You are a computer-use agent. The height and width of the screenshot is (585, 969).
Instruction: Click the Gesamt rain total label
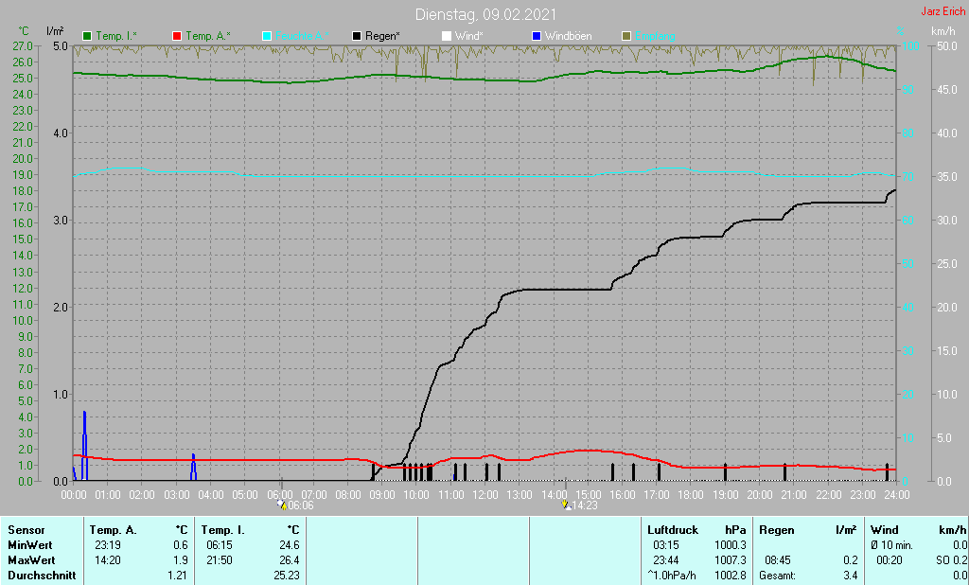(777, 576)
